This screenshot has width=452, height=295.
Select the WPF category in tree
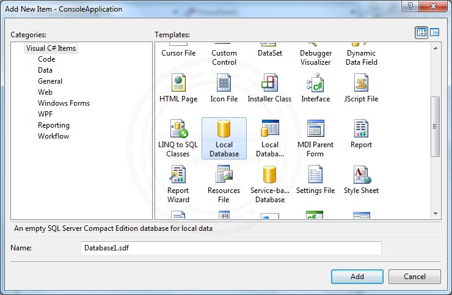(x=46, y=114)
